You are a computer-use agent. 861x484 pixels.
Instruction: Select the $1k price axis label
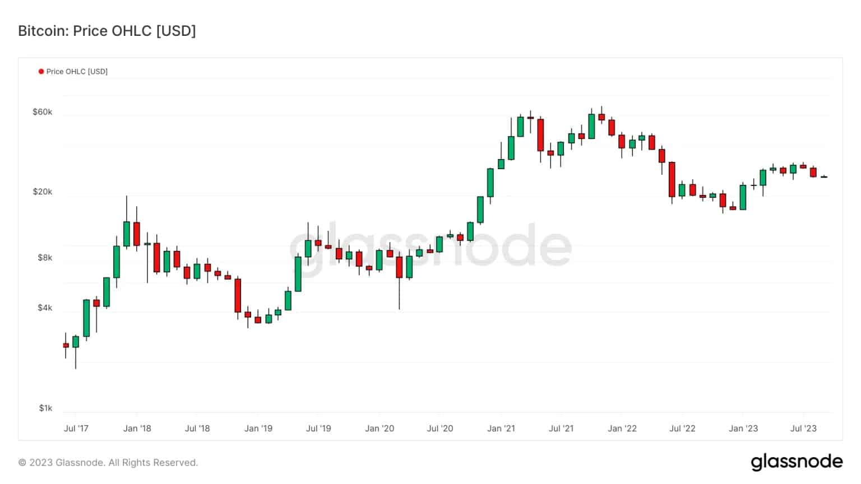click(x=45, y=408)
